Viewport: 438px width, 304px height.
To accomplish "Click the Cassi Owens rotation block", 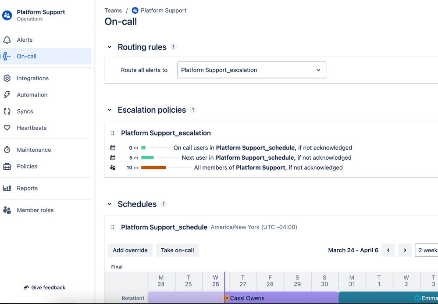I will [x=243, y=297].
